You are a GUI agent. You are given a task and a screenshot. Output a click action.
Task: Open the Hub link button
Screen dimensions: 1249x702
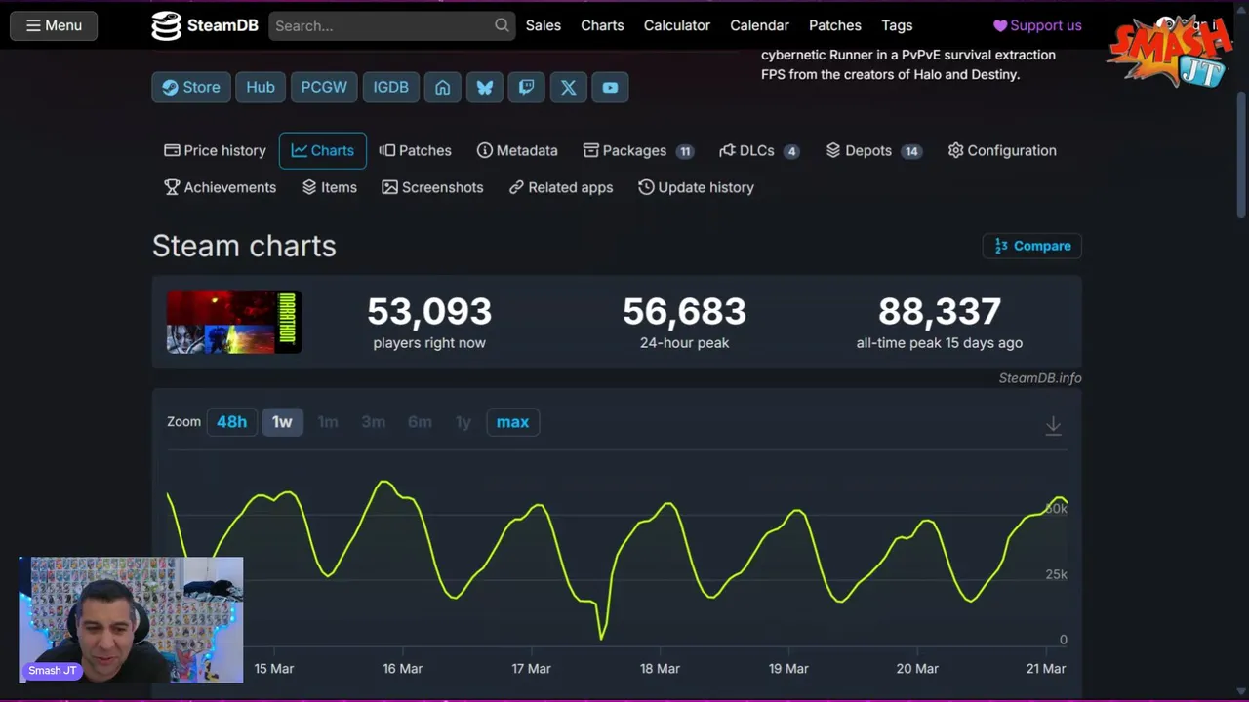(x=261, y=87)
